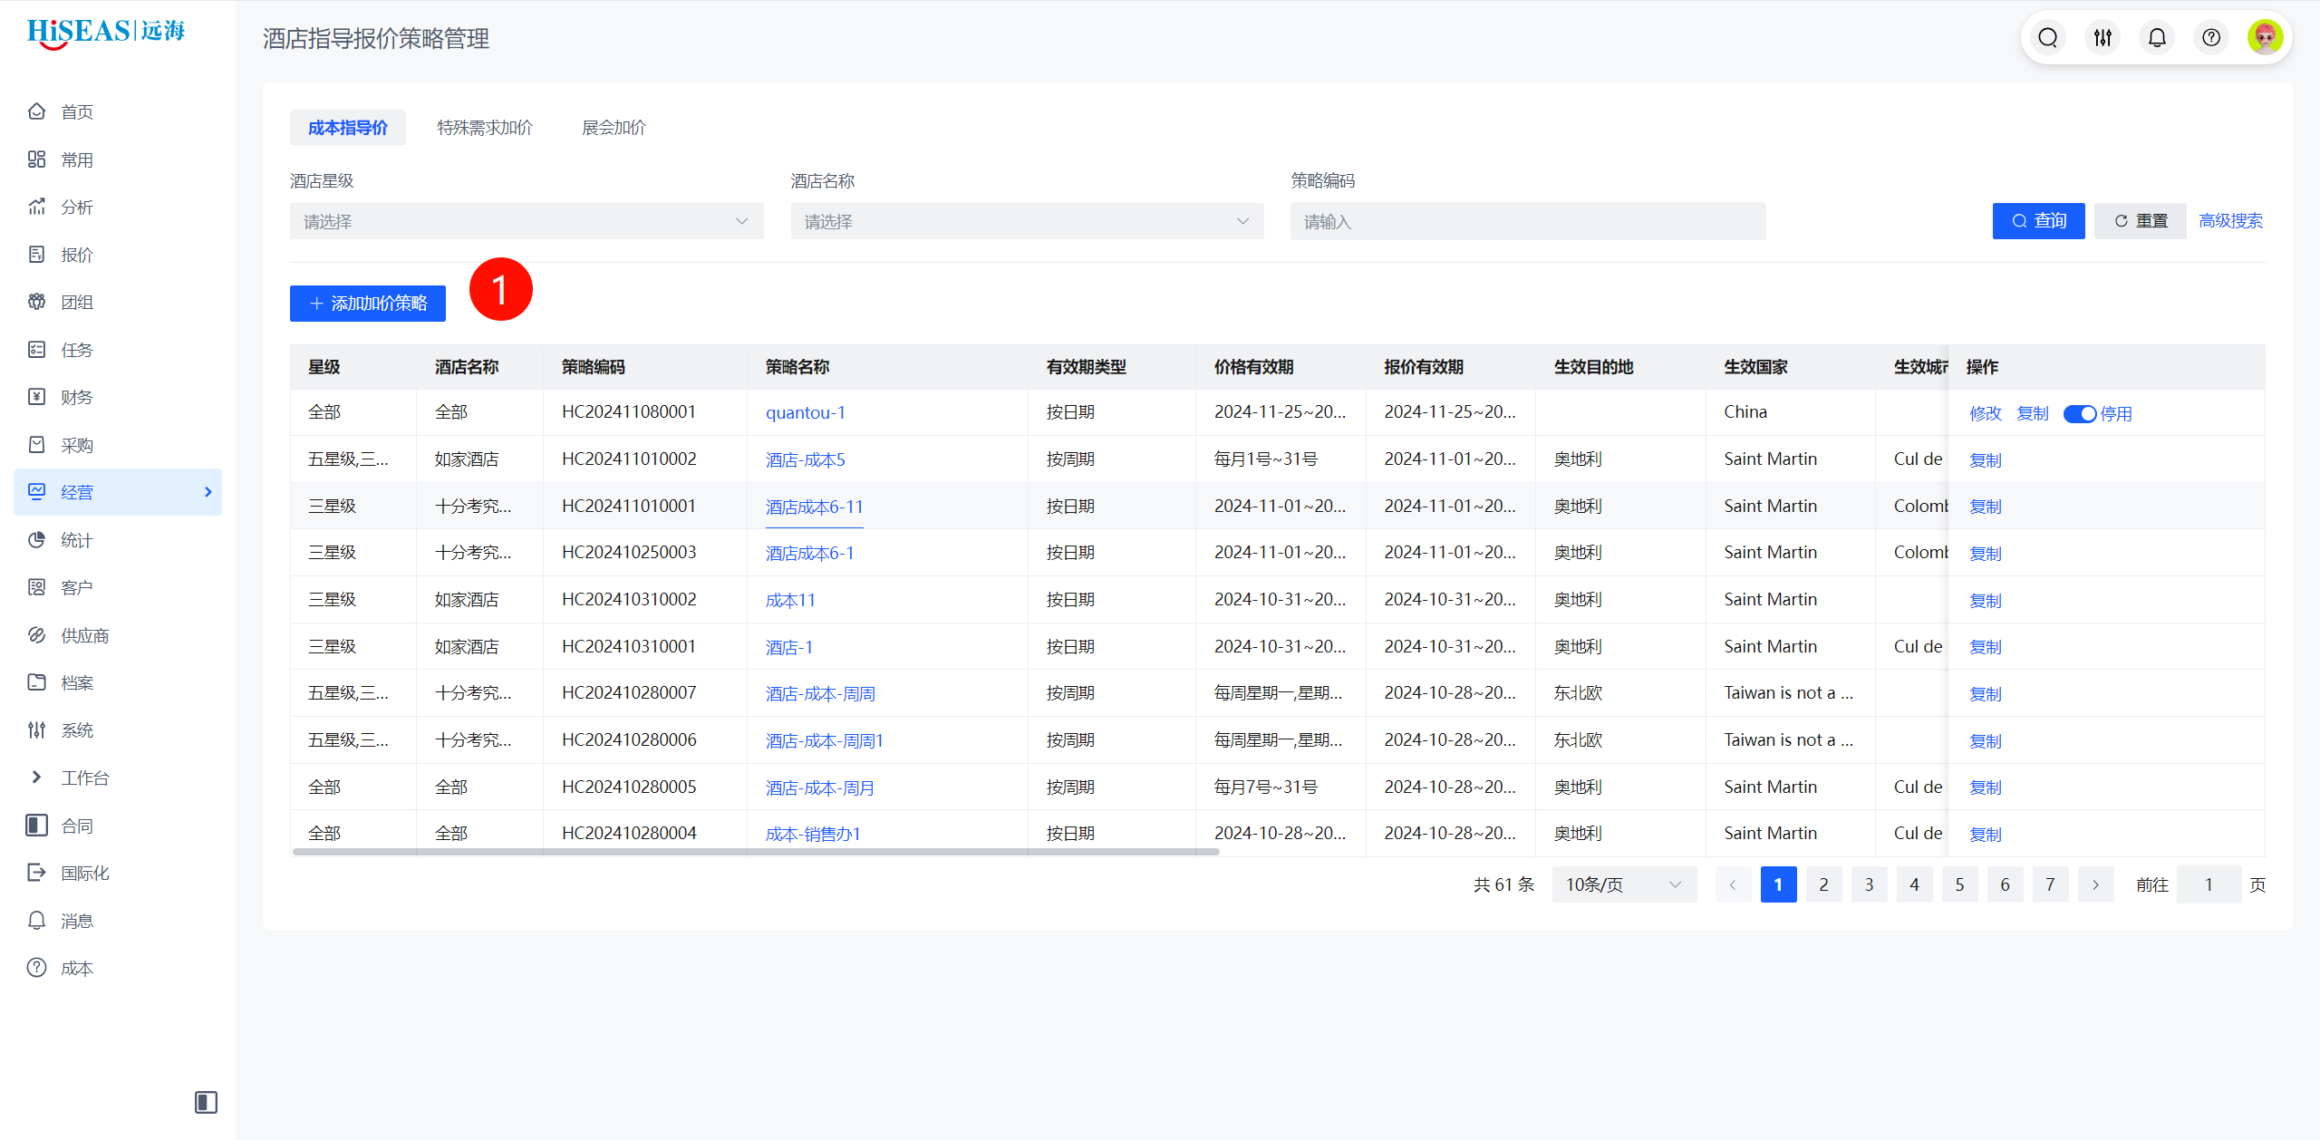This screenshot has height=1140, width=2320.
Task: Go to page 4
Action: pos(1914,884)
